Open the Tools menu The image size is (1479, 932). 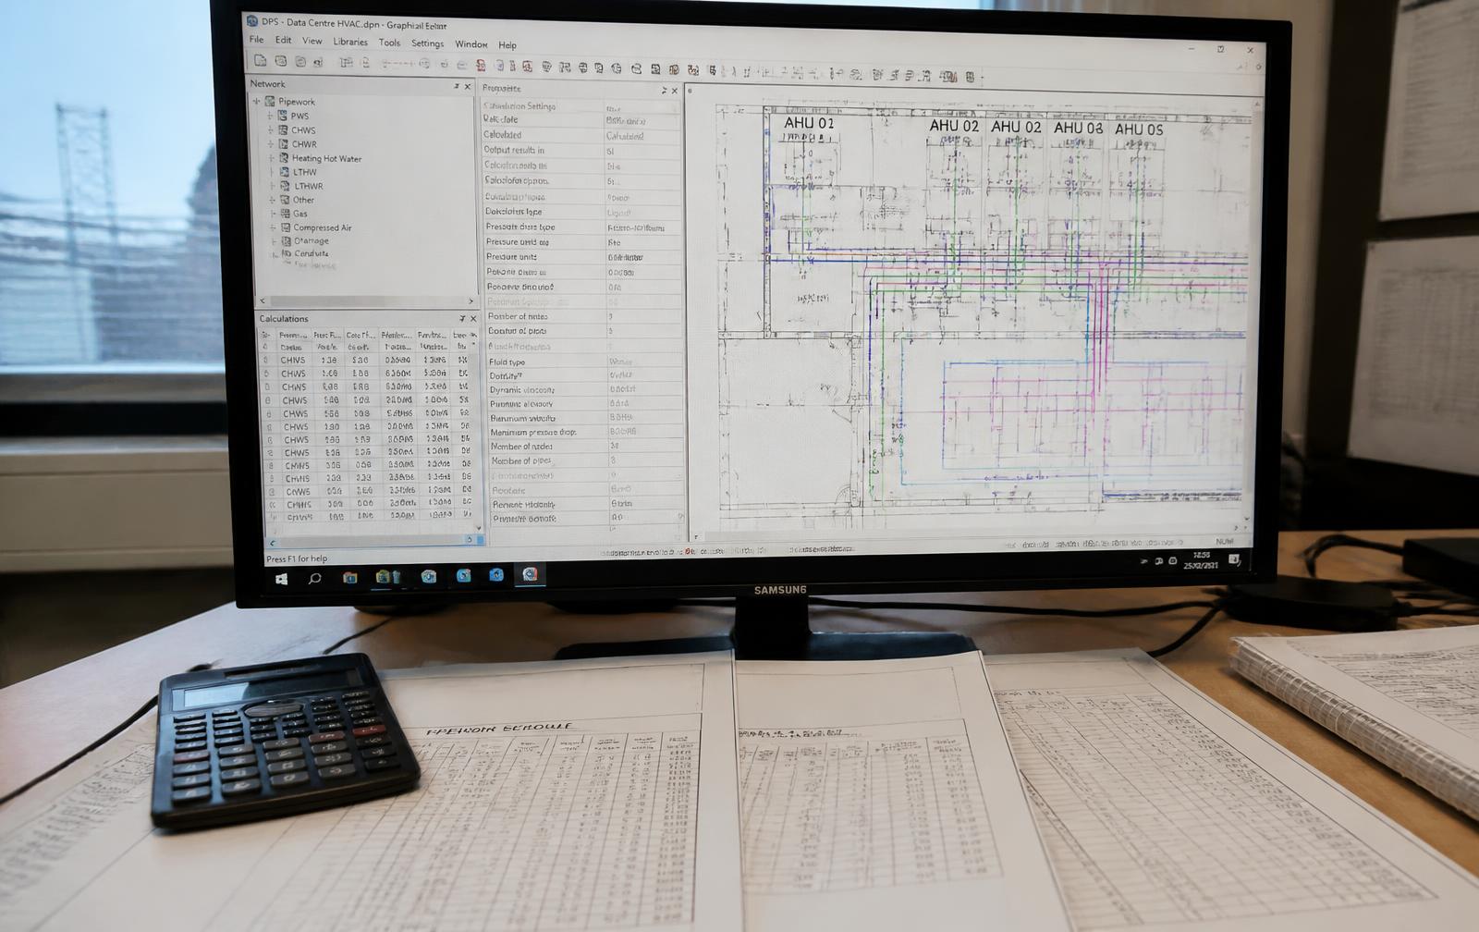pyautogui.click(x=389, y=43)
